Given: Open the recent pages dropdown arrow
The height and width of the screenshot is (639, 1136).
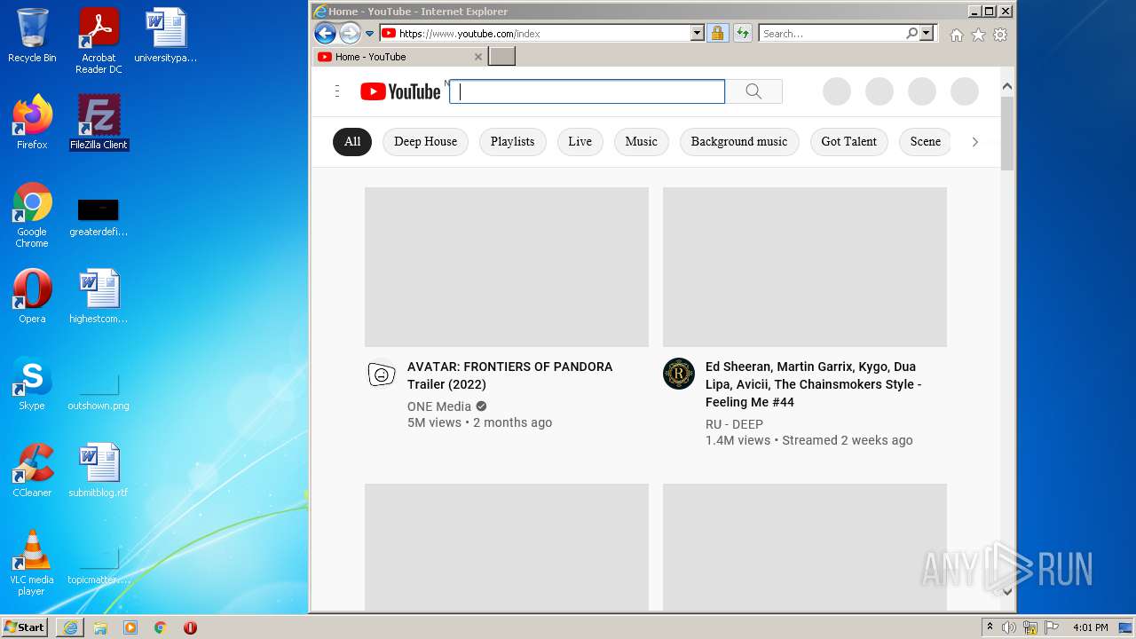Looking at the screenshot, I should [x=370, y=34].
